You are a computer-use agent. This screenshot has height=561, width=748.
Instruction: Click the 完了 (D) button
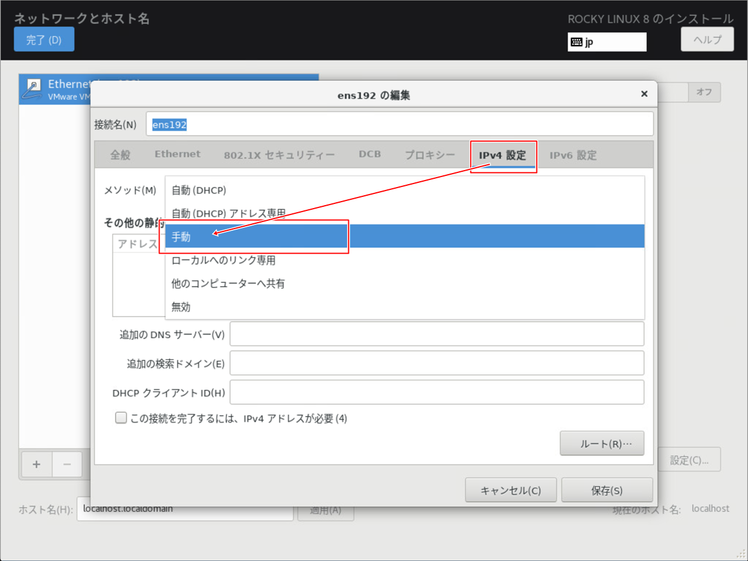pyautogui.click(x=44, y=40)
